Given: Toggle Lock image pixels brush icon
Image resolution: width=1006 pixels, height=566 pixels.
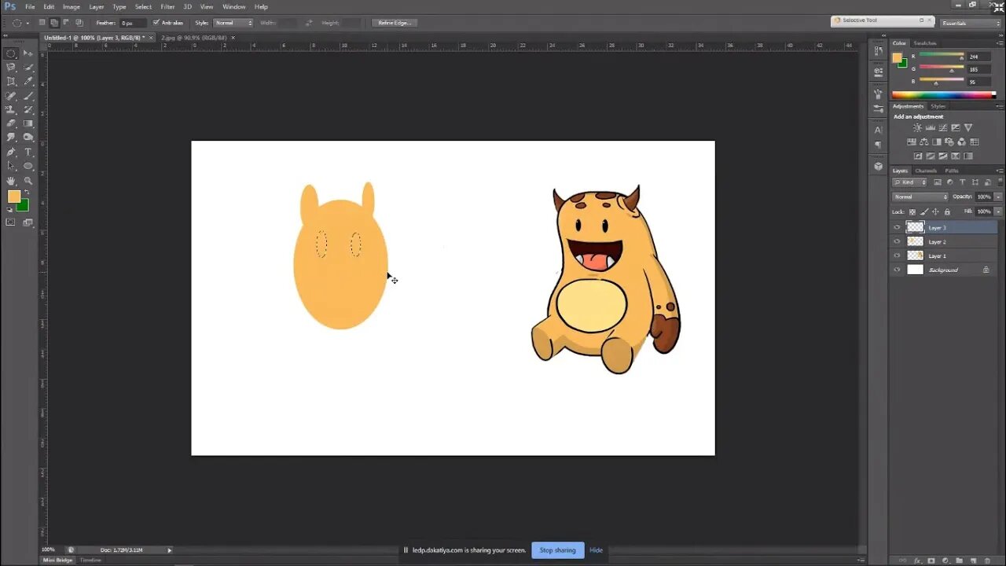Looking at the screenshot, I should [924, 211].
